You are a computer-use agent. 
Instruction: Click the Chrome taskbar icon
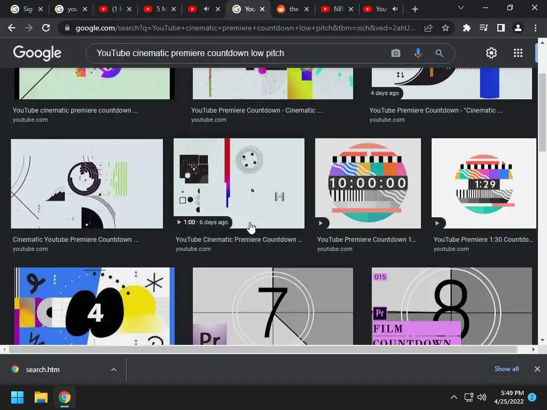click(65, 397)
